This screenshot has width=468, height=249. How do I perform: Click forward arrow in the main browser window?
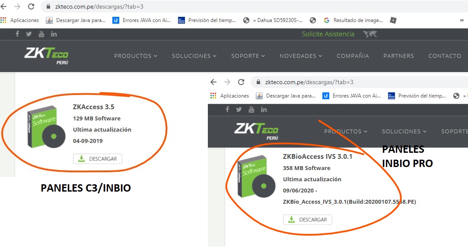click(x=17, y=6)
